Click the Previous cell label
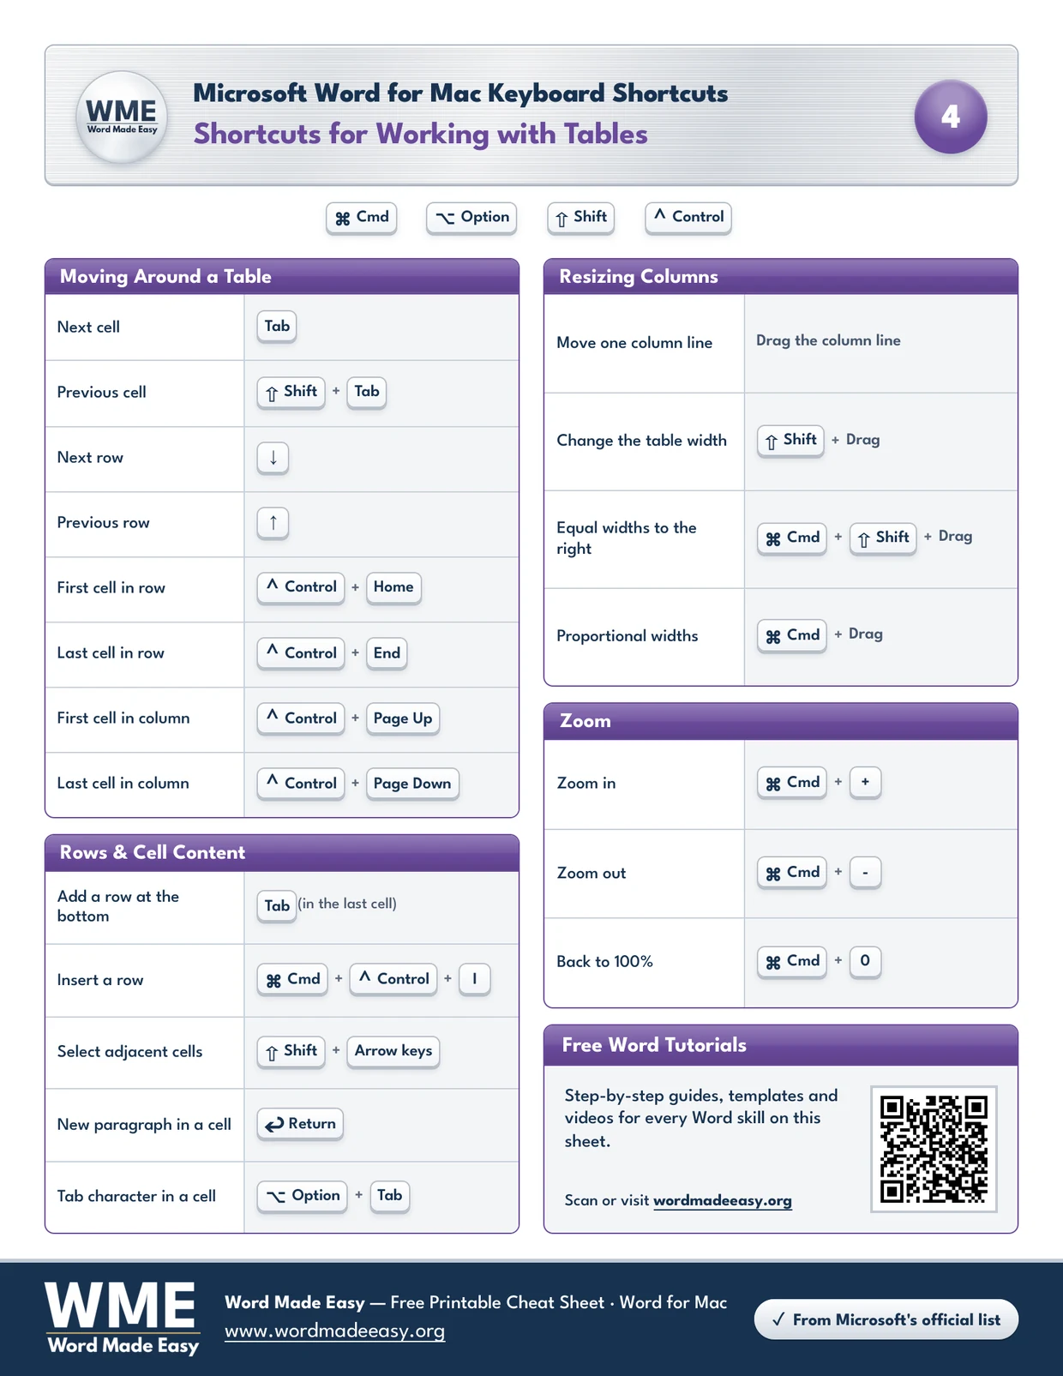 click(101, 393)
